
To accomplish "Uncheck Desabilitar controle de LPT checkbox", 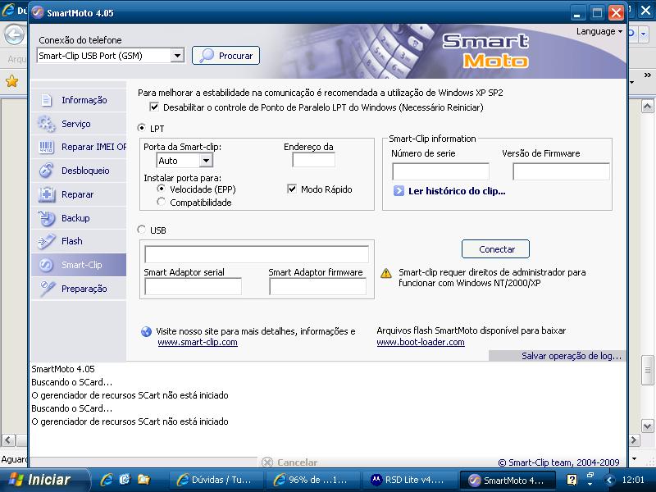I will click(x=154, y=107).
